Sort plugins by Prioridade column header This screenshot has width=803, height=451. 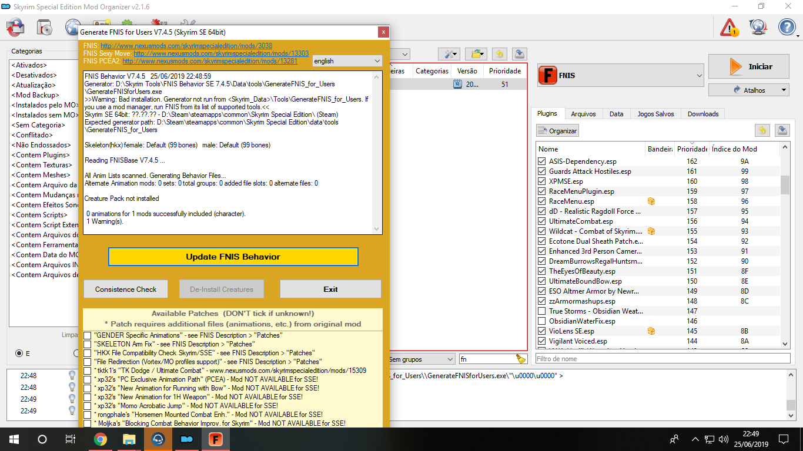coord(692,149)
